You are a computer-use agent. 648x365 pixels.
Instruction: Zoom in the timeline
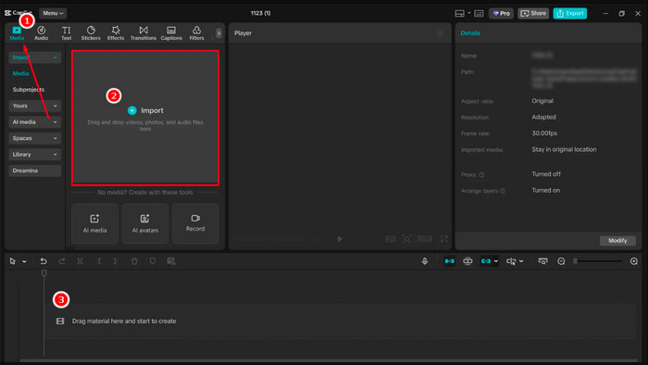634,261
